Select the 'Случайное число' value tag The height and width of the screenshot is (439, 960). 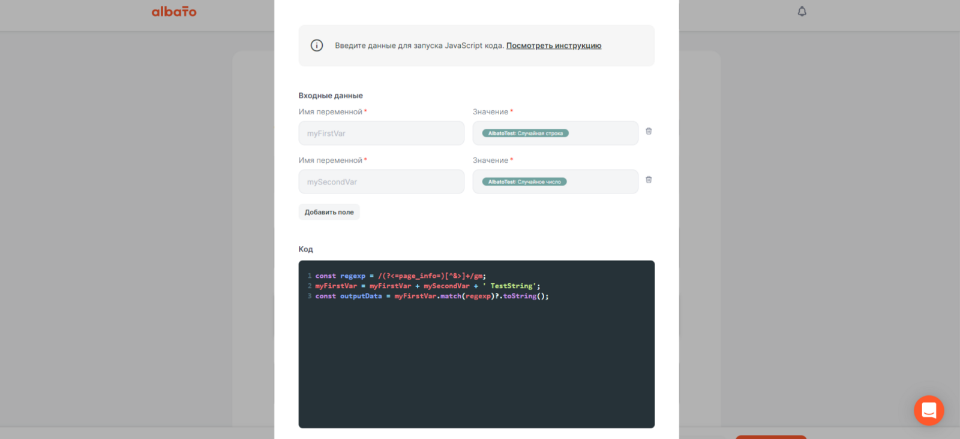pyautogui.click(x=524, y=181)
